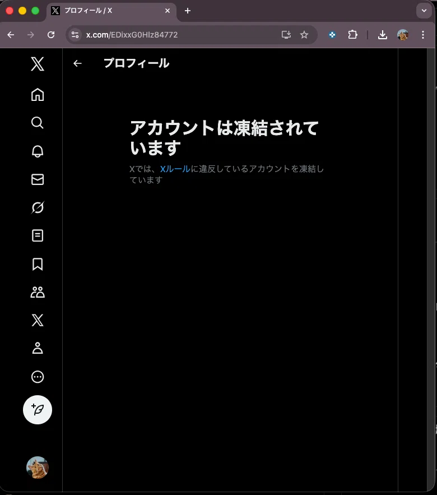Image resolution: width=437 pixels, height=495 pixels.
Task: Open account menu via cat avatar
Action: point(38,468)
